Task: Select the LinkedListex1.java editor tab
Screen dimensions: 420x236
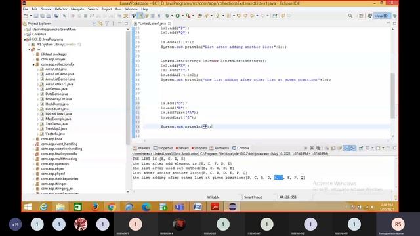Action: [x=152, y=24]
